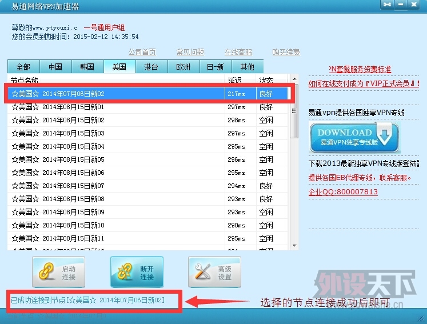427x324 pixels.
Task: Open link about becoming VIP正式会员
Action: 364,83
